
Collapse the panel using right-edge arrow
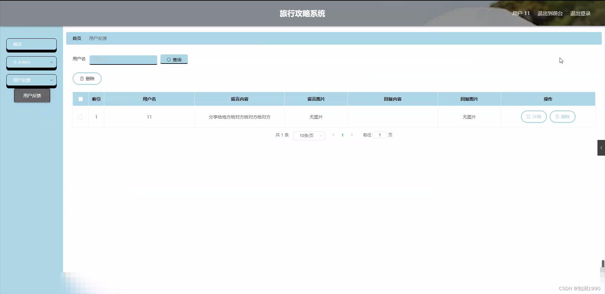pos(601,147)
